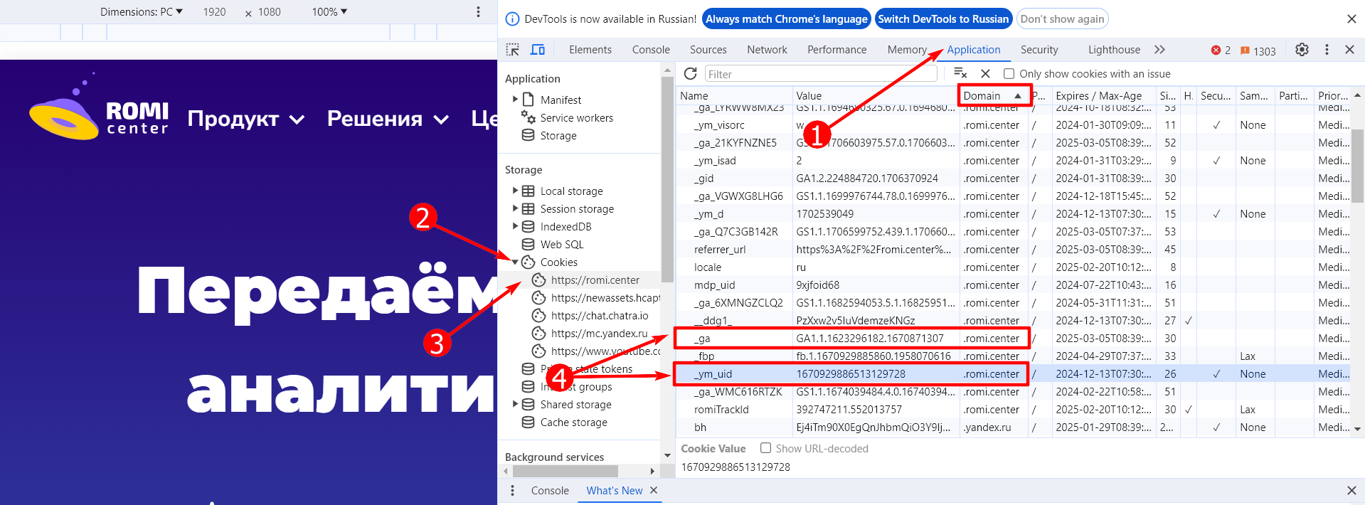Click the sidebar horizontal scrollbar

pyautogui.click(x=565, y=471)
